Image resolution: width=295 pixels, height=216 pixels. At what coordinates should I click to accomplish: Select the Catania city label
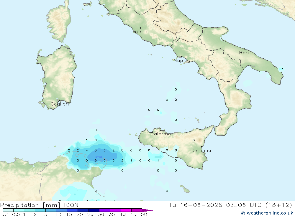(202, 151)
